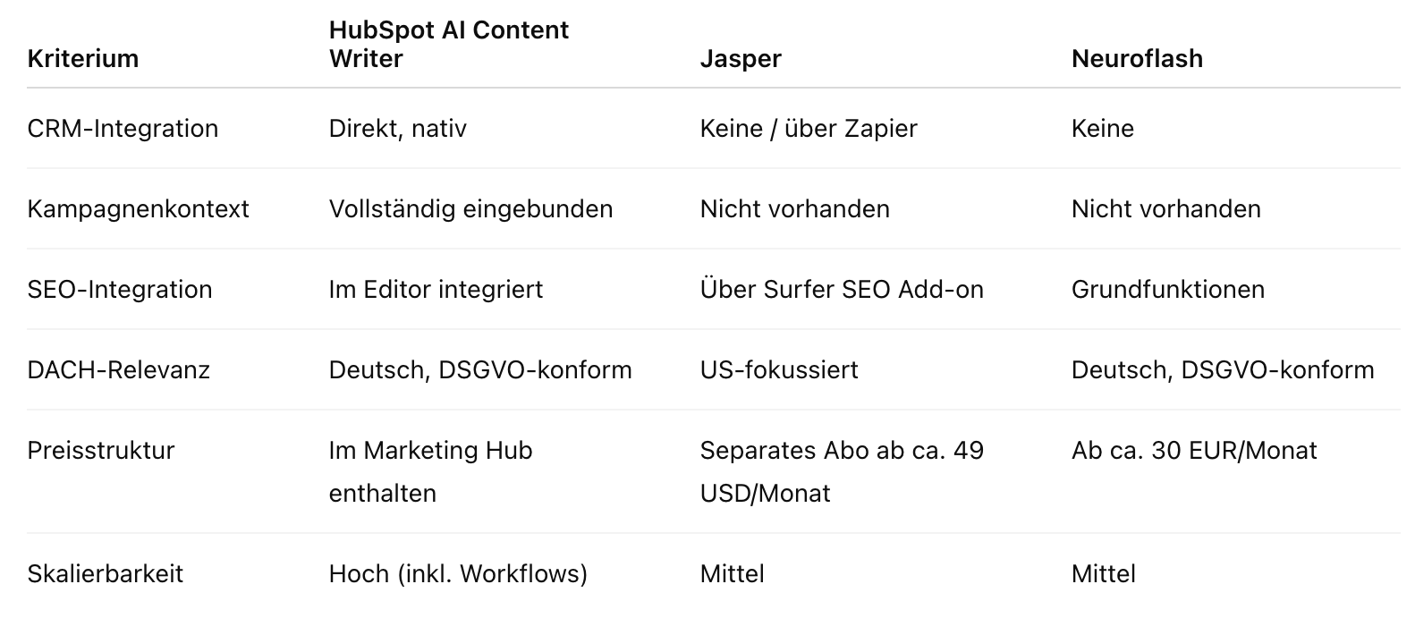Select the "Im Marketing Hub enthalten" cell
The image size is (1415, 635).
[430, 471]
